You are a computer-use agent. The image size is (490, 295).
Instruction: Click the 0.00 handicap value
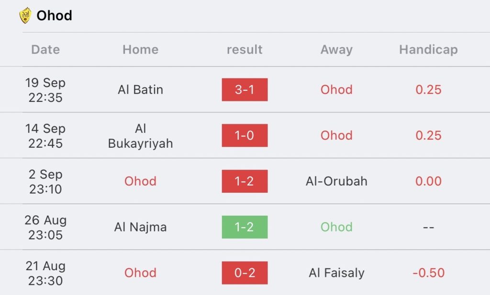(x=428, y=181)
